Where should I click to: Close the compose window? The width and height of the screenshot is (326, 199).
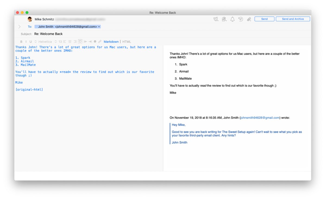pos(17,12)
